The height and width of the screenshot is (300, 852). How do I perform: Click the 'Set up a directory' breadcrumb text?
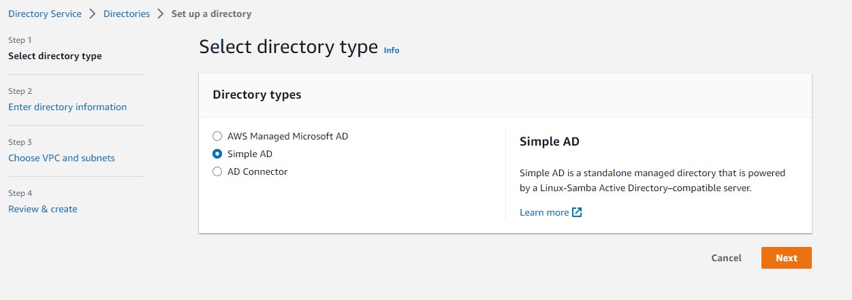(x=211, y=14)
